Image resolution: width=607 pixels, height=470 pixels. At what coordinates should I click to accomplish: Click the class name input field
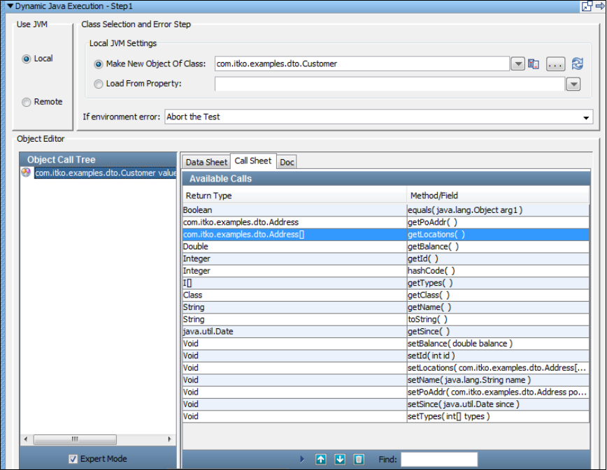pyautogui.click(x=362, y=64)
